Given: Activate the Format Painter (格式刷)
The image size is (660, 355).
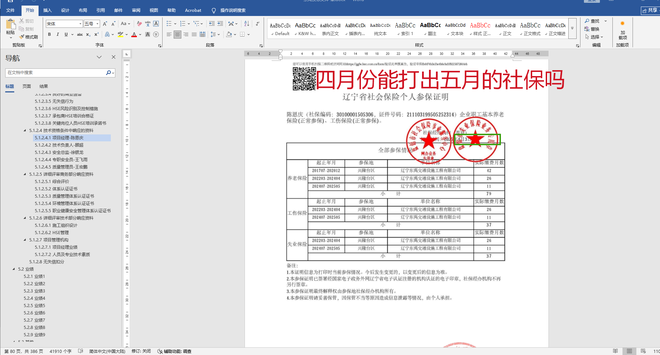Looking at the screenshot, I should [x=28, y=37].
